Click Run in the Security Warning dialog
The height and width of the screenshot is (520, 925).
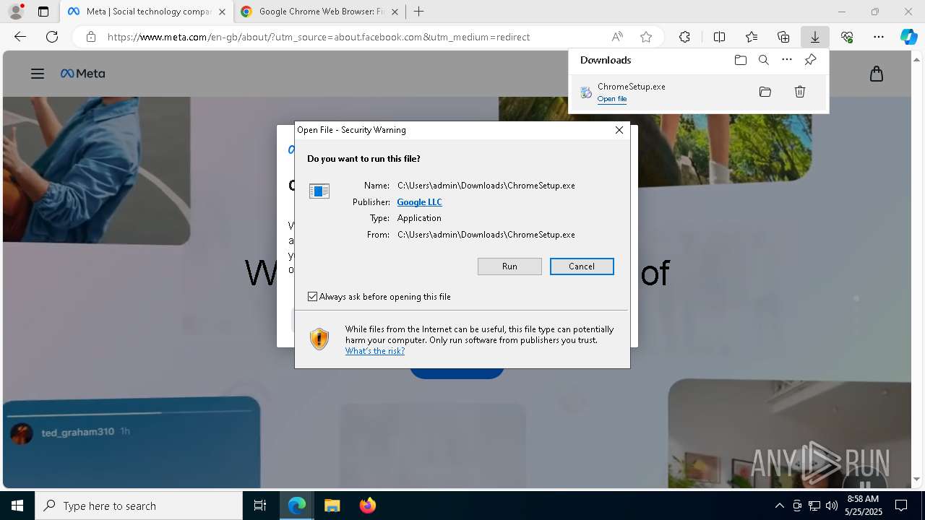[509, 266]
